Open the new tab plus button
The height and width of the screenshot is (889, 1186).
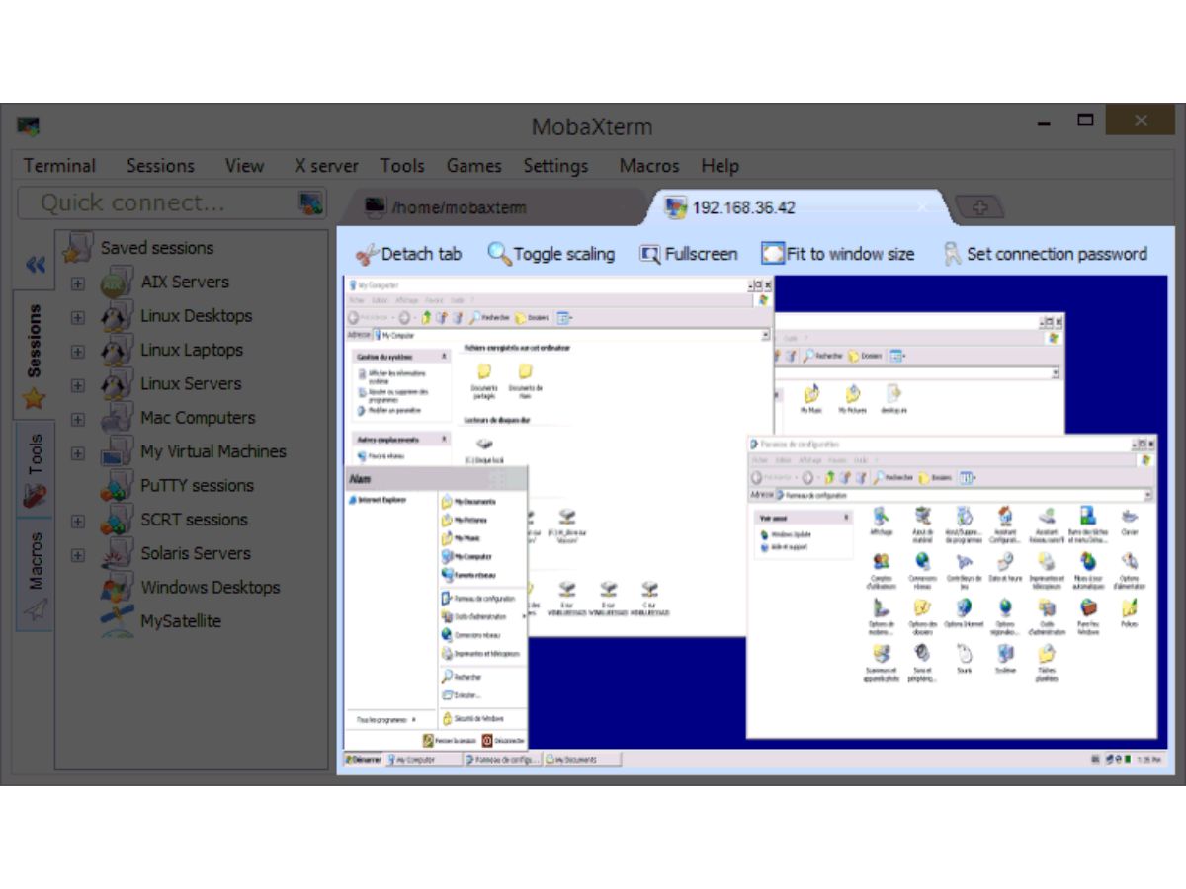point(981,207)
